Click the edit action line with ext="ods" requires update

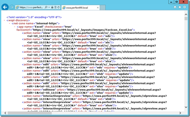[x=80, y=68]
